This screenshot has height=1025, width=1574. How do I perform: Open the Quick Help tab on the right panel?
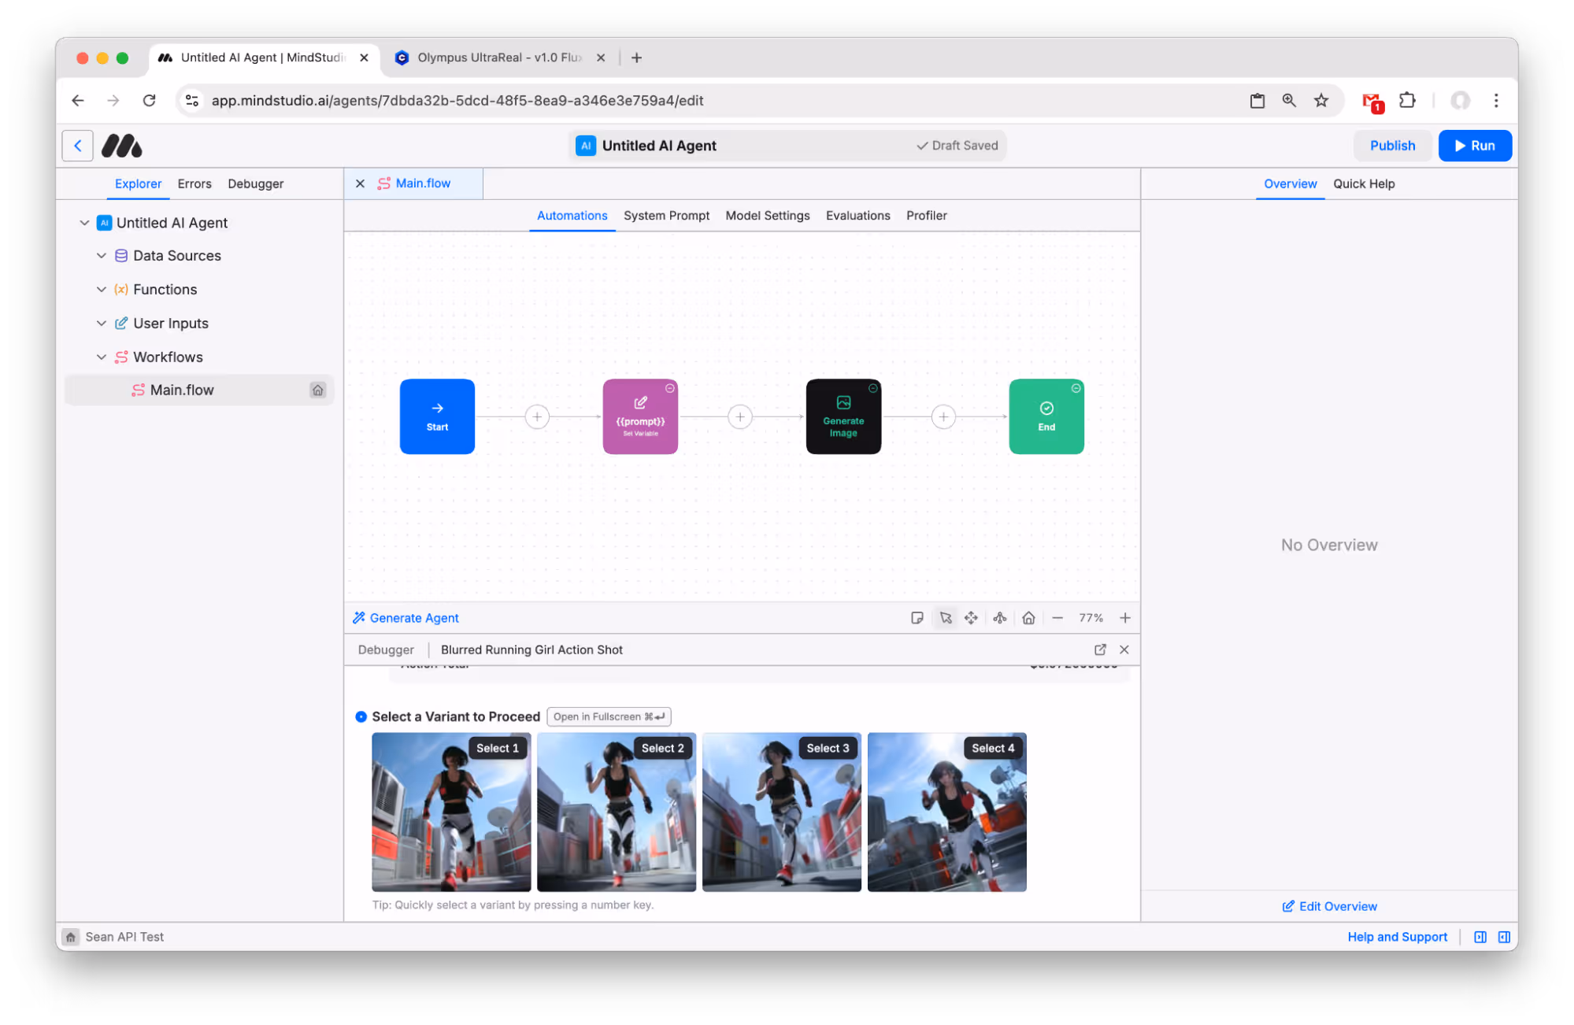click(1364, 183)
